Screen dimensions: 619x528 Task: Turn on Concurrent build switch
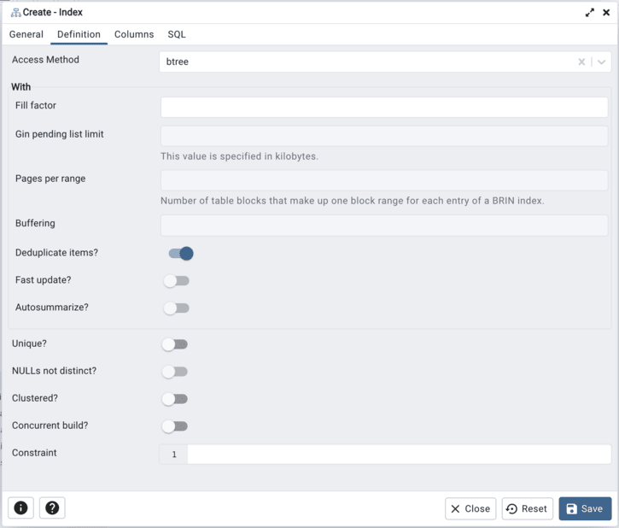[x=174, y=425]
